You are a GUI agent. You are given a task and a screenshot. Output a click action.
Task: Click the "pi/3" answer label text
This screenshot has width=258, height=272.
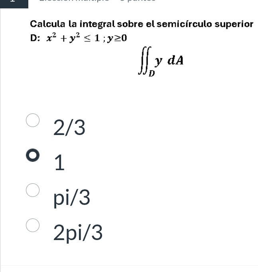coord(72,198)
